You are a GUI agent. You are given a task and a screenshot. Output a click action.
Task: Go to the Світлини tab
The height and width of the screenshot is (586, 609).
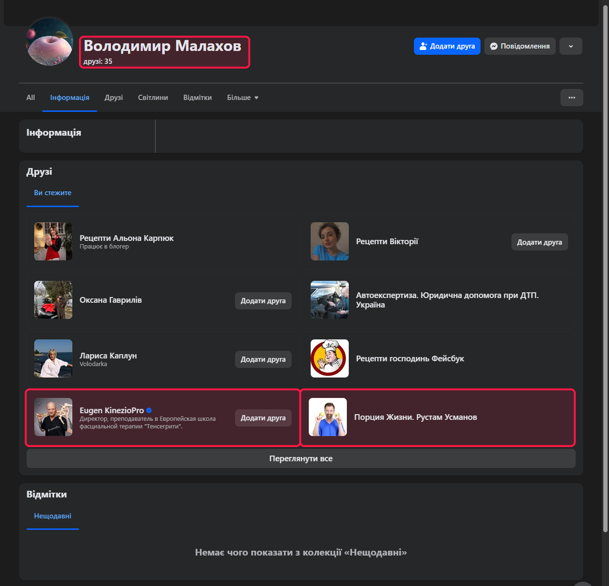[153, 98]
